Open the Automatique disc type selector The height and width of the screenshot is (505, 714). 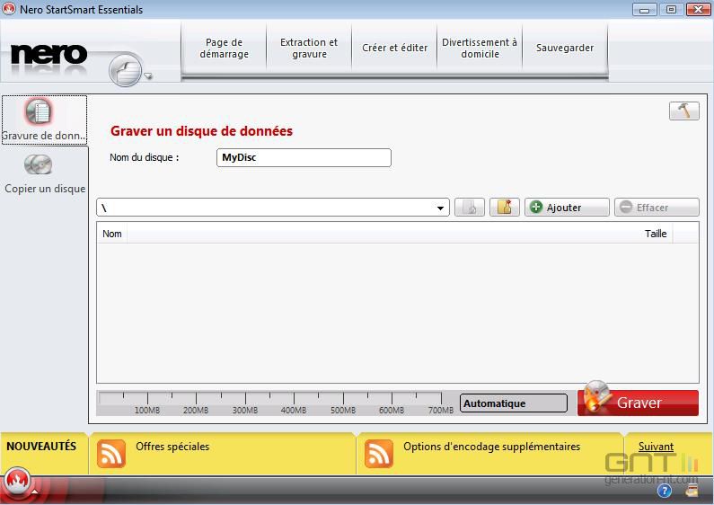(514, 403)
